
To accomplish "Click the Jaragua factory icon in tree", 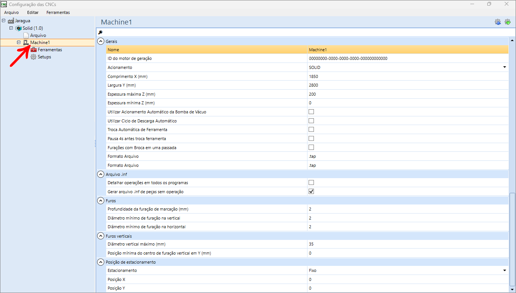I will 11,21.
